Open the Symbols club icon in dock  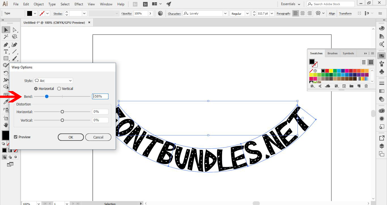[x=382, y=72]
